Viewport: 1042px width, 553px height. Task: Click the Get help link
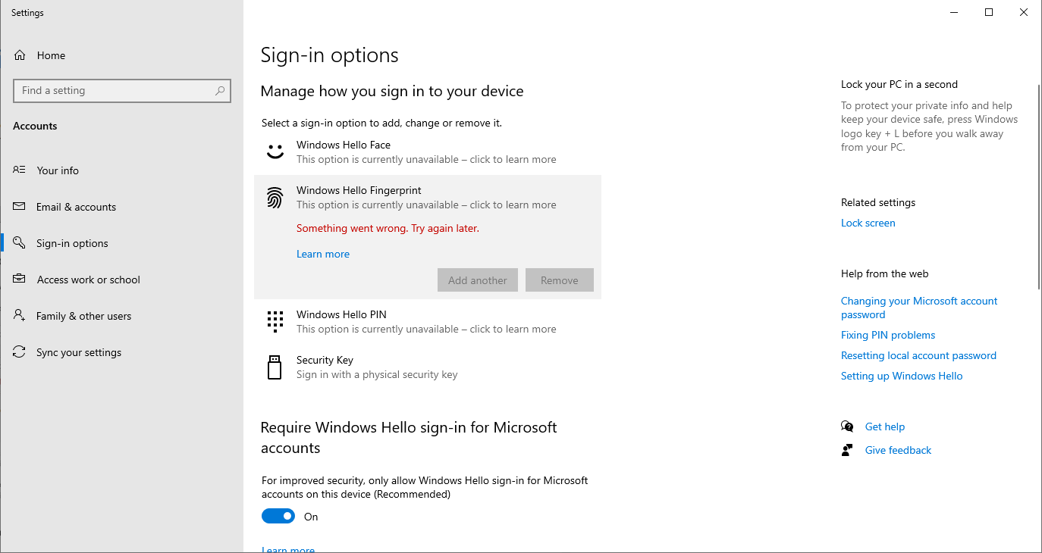[885, 426]
